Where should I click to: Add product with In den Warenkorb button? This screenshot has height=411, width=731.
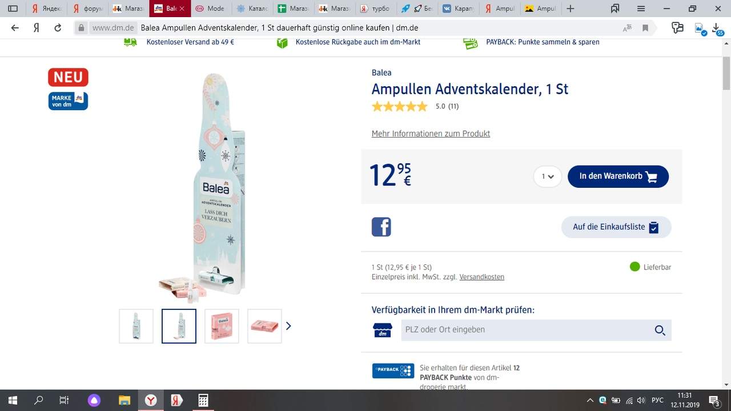click(x=618, y=176)
